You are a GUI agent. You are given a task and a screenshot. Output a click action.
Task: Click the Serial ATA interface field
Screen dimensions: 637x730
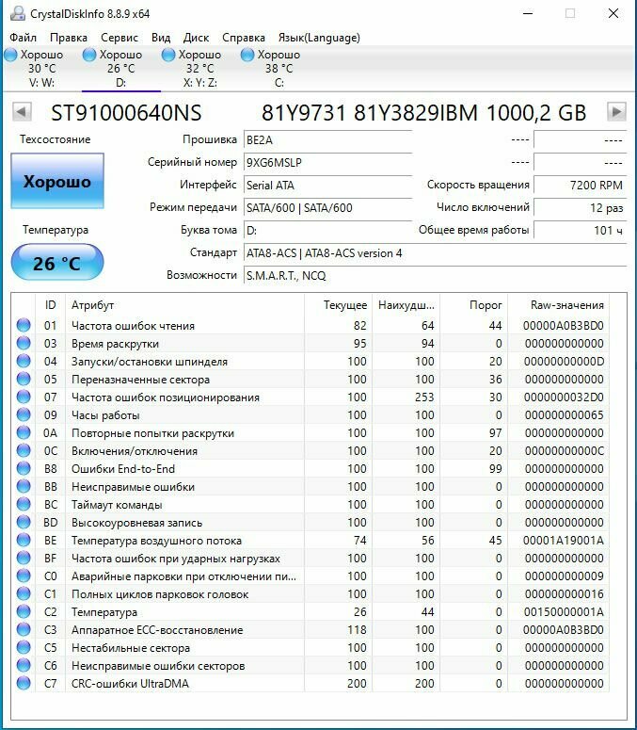pos(327,185)
